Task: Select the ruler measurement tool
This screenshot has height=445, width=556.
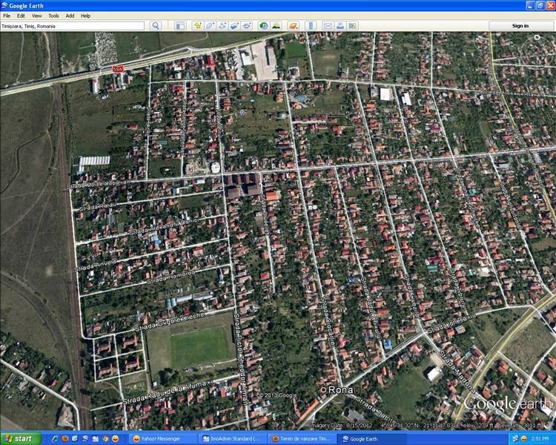Action: tap(311, 26)
